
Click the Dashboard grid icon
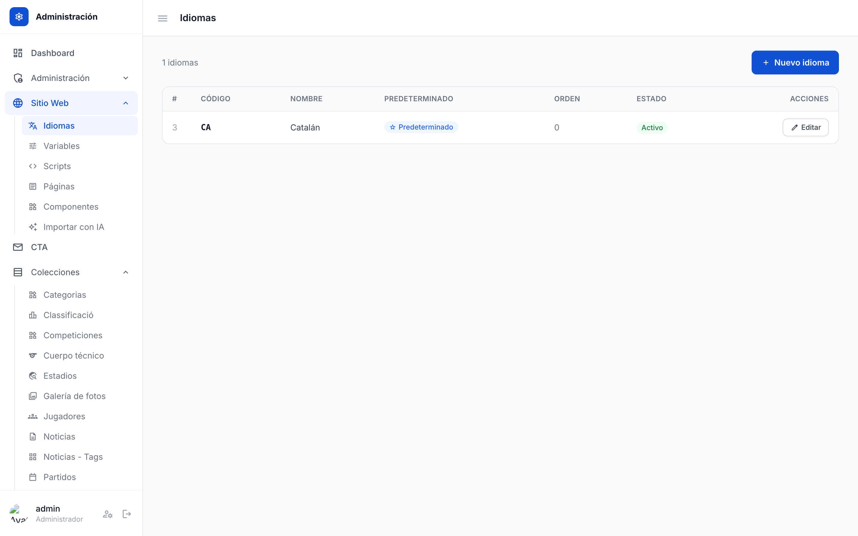tap(18, 53)
